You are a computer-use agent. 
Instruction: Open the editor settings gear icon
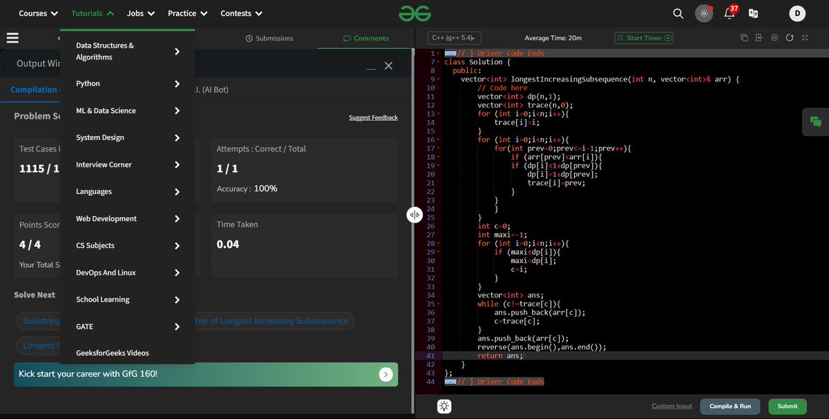[775, 39]
